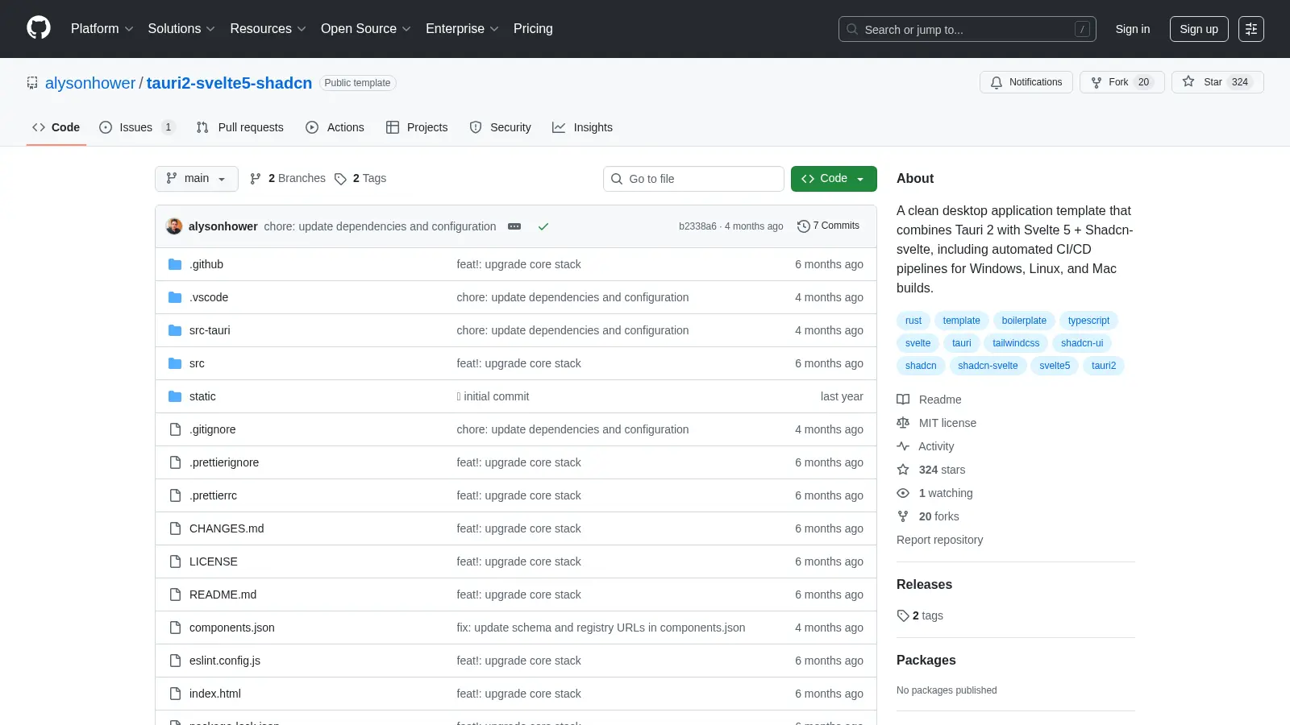This screenshot has width=1290, height=725.
Task: Expand the Open Source dropdown
Action: pyautogui.click(x=366, y=28)
